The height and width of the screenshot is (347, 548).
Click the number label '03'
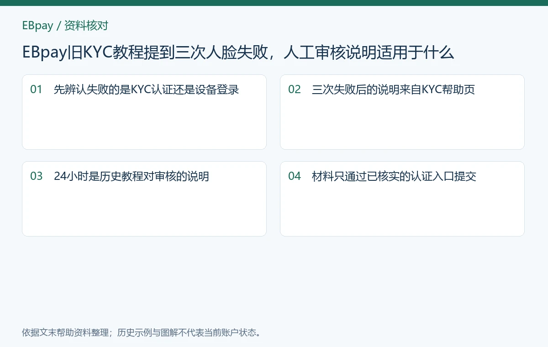36,176
